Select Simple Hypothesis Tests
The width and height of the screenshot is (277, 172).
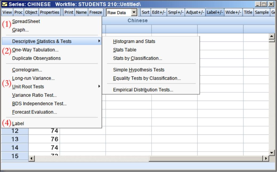click(x=138, y=70)
